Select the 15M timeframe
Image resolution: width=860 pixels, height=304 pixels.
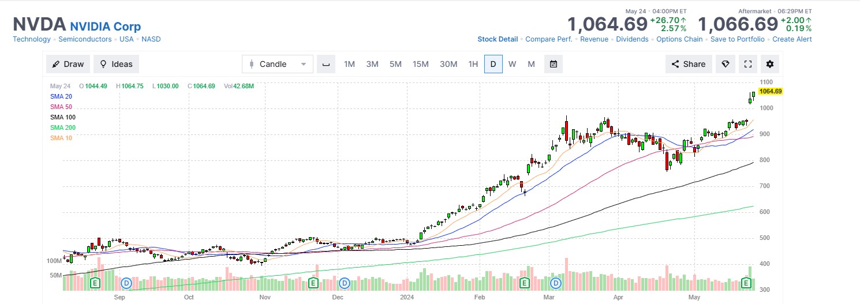421,64
